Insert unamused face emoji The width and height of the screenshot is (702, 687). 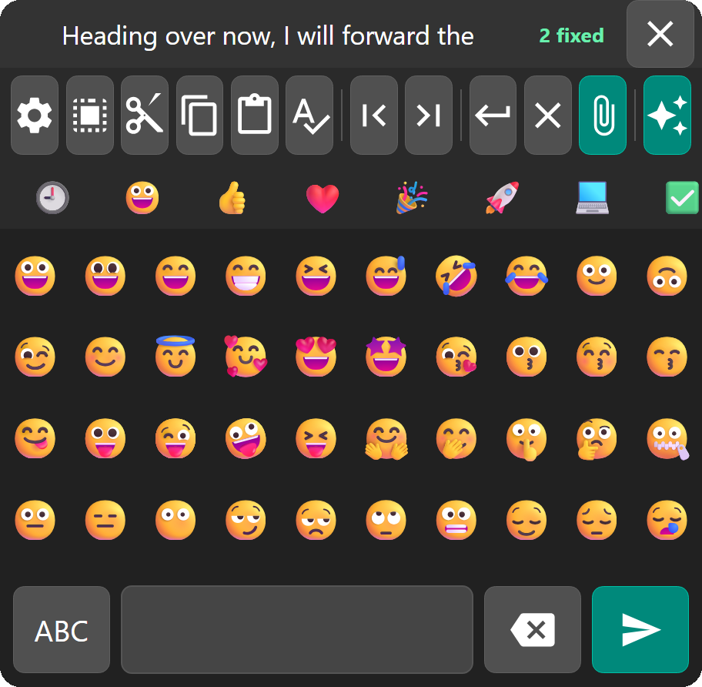click(316, 520)
